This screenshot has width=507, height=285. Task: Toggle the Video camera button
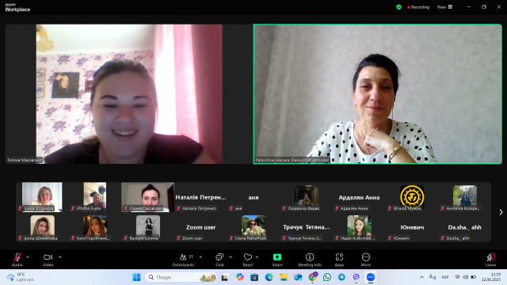[48, 260]
